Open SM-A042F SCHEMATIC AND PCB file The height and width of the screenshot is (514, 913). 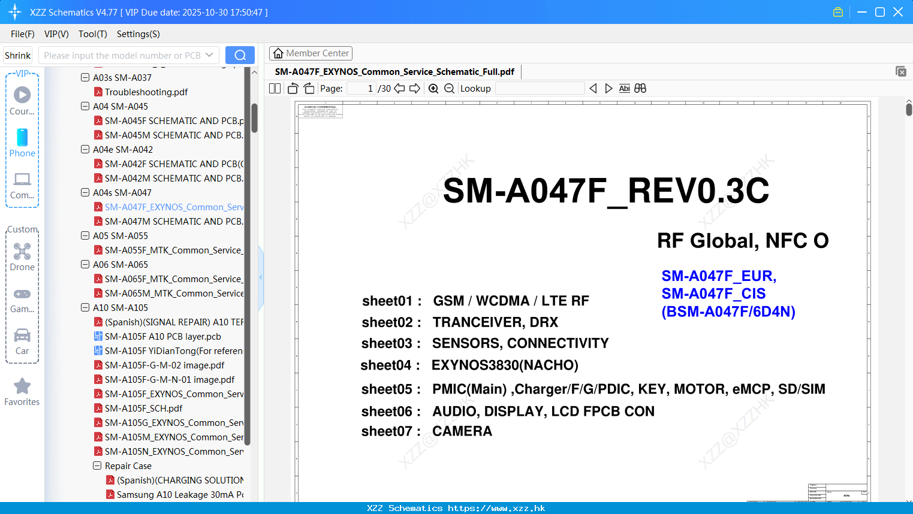pos(169,164)
